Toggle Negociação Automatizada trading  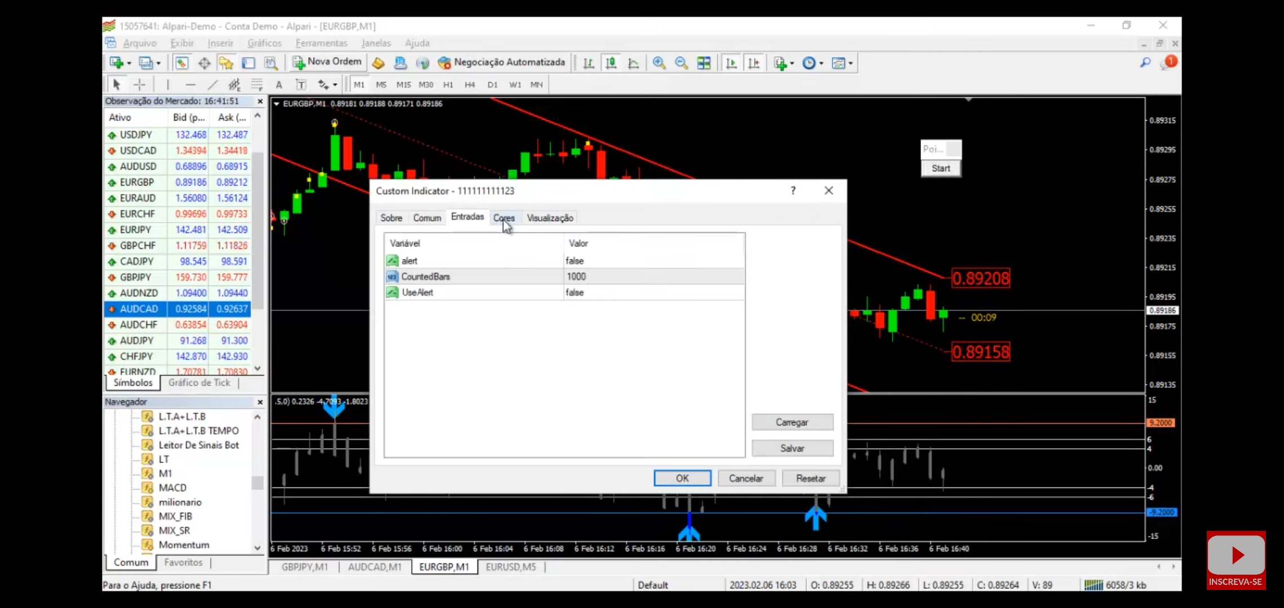point(501,62)
